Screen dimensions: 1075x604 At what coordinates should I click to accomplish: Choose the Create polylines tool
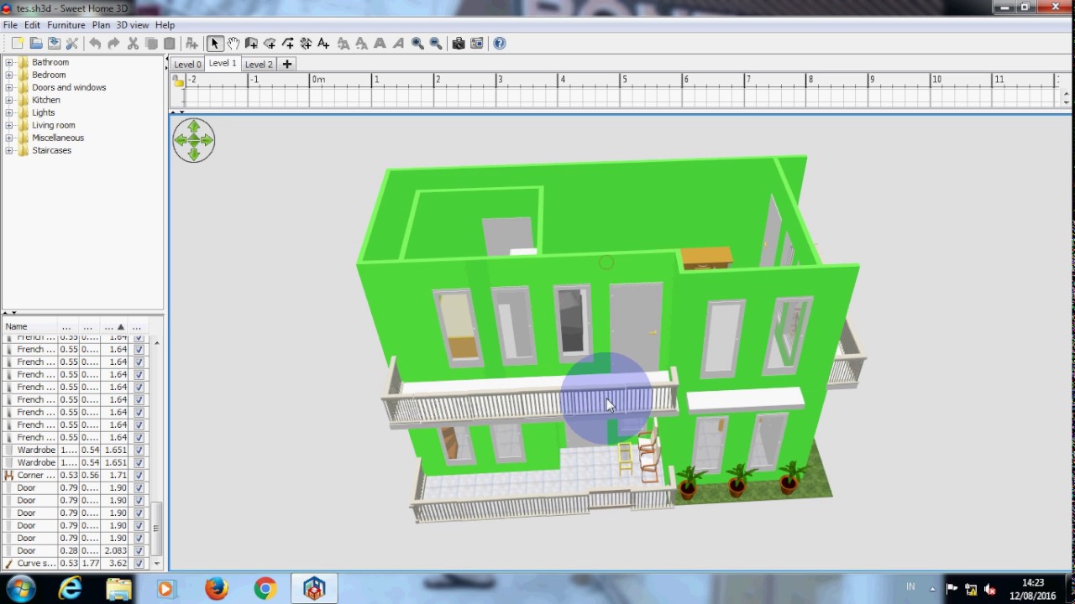[x=288, y=44]
